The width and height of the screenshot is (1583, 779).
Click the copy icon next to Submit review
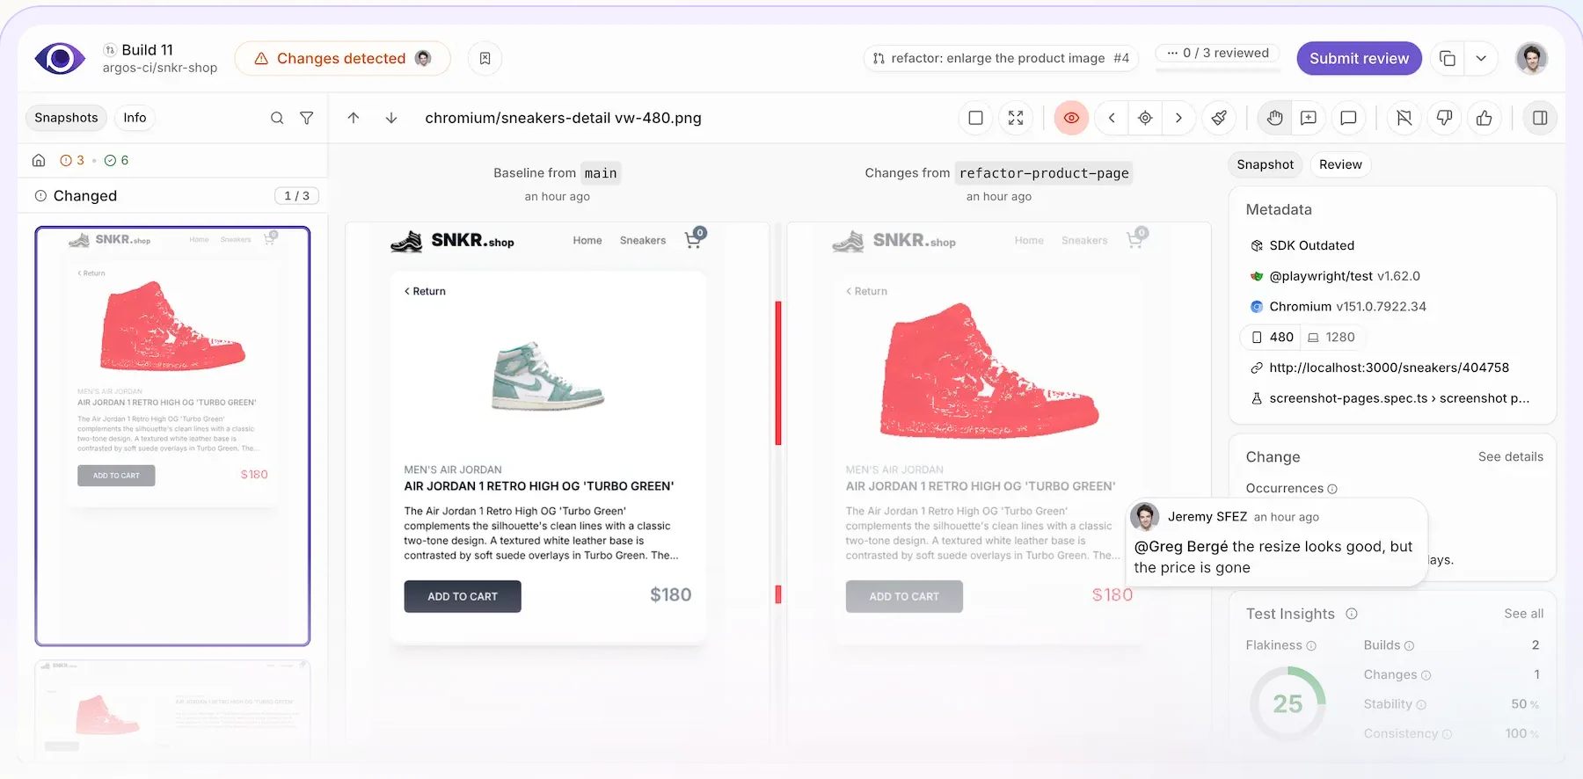[1447, 59]
